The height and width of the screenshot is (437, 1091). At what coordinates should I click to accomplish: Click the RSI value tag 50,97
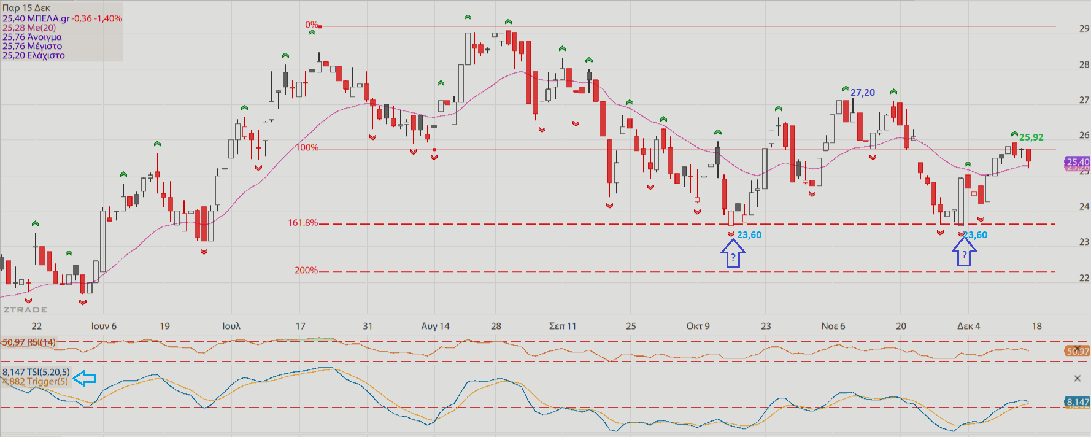point(1078,351)
